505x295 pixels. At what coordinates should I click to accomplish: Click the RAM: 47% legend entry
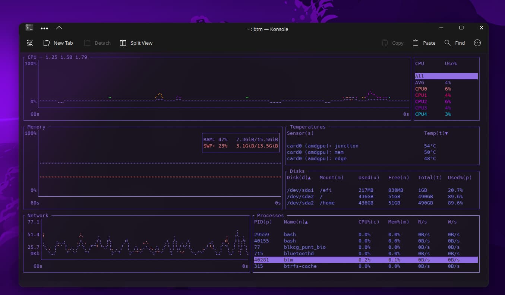(241, 140)
